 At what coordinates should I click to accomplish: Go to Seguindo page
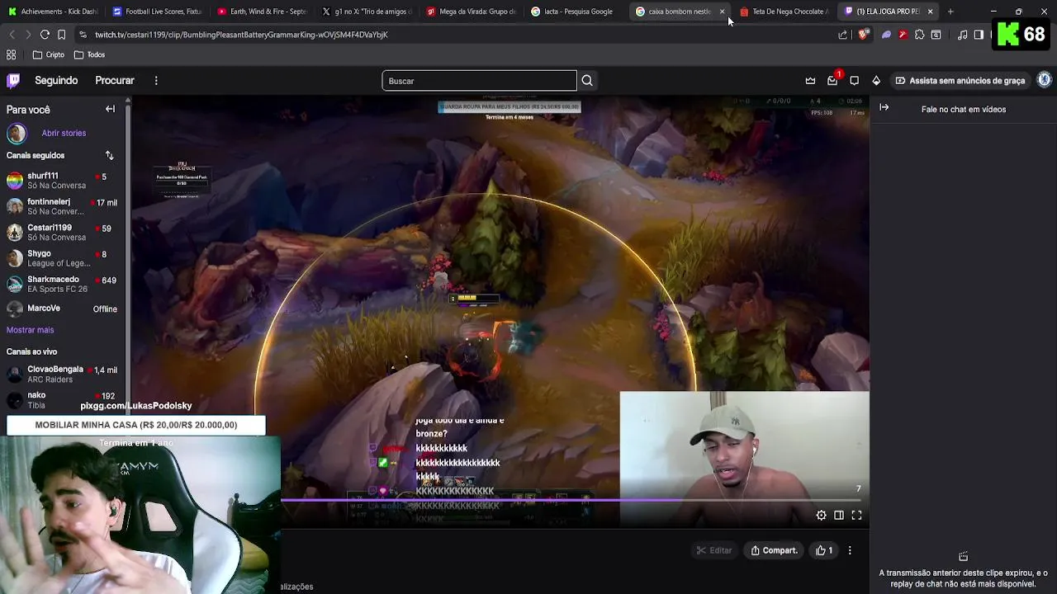coord(56,80)
